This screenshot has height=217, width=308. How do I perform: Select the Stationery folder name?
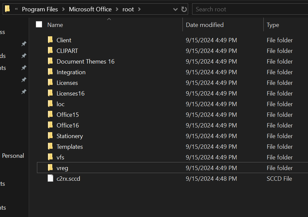click(x=70, y=136)
